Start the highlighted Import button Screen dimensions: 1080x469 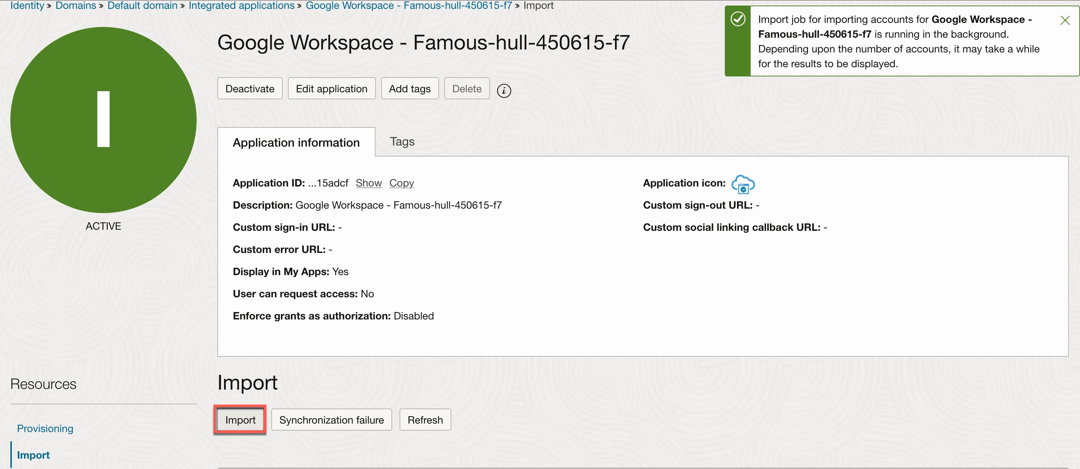coord(240,420)
